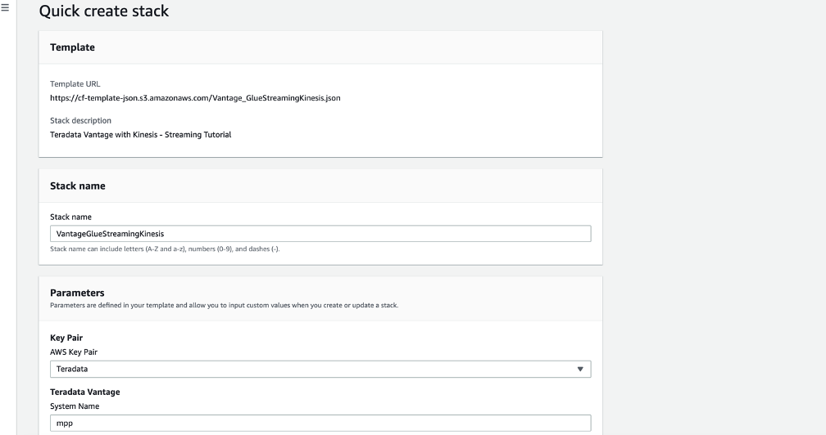Screen dimensions: 826x435
Task: Click the Quick create stack page heading
Action: coord(104,11)
